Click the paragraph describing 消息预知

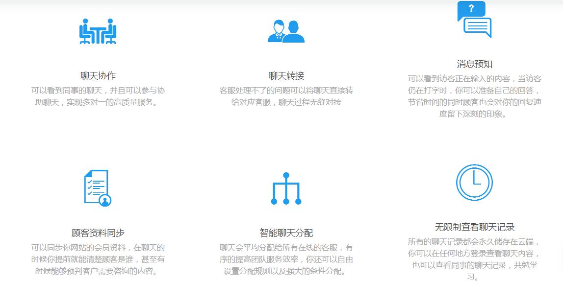coord(474,96)
